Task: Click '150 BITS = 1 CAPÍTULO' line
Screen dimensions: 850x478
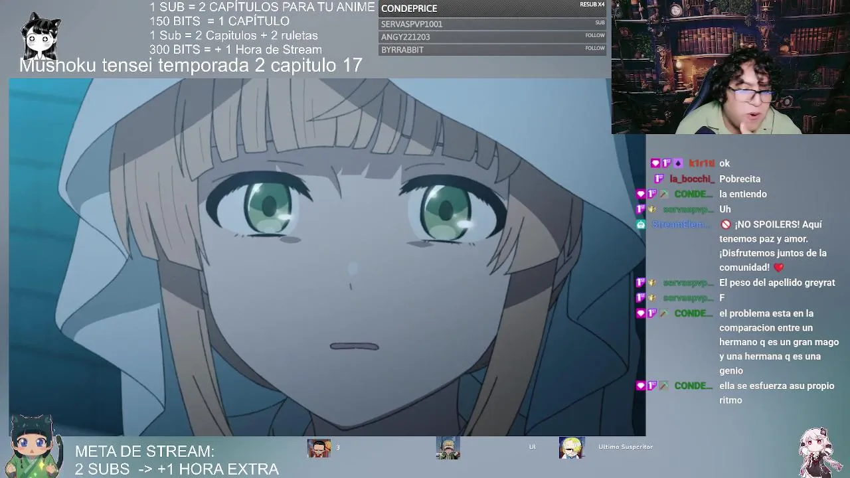Action: click(219, 21)
